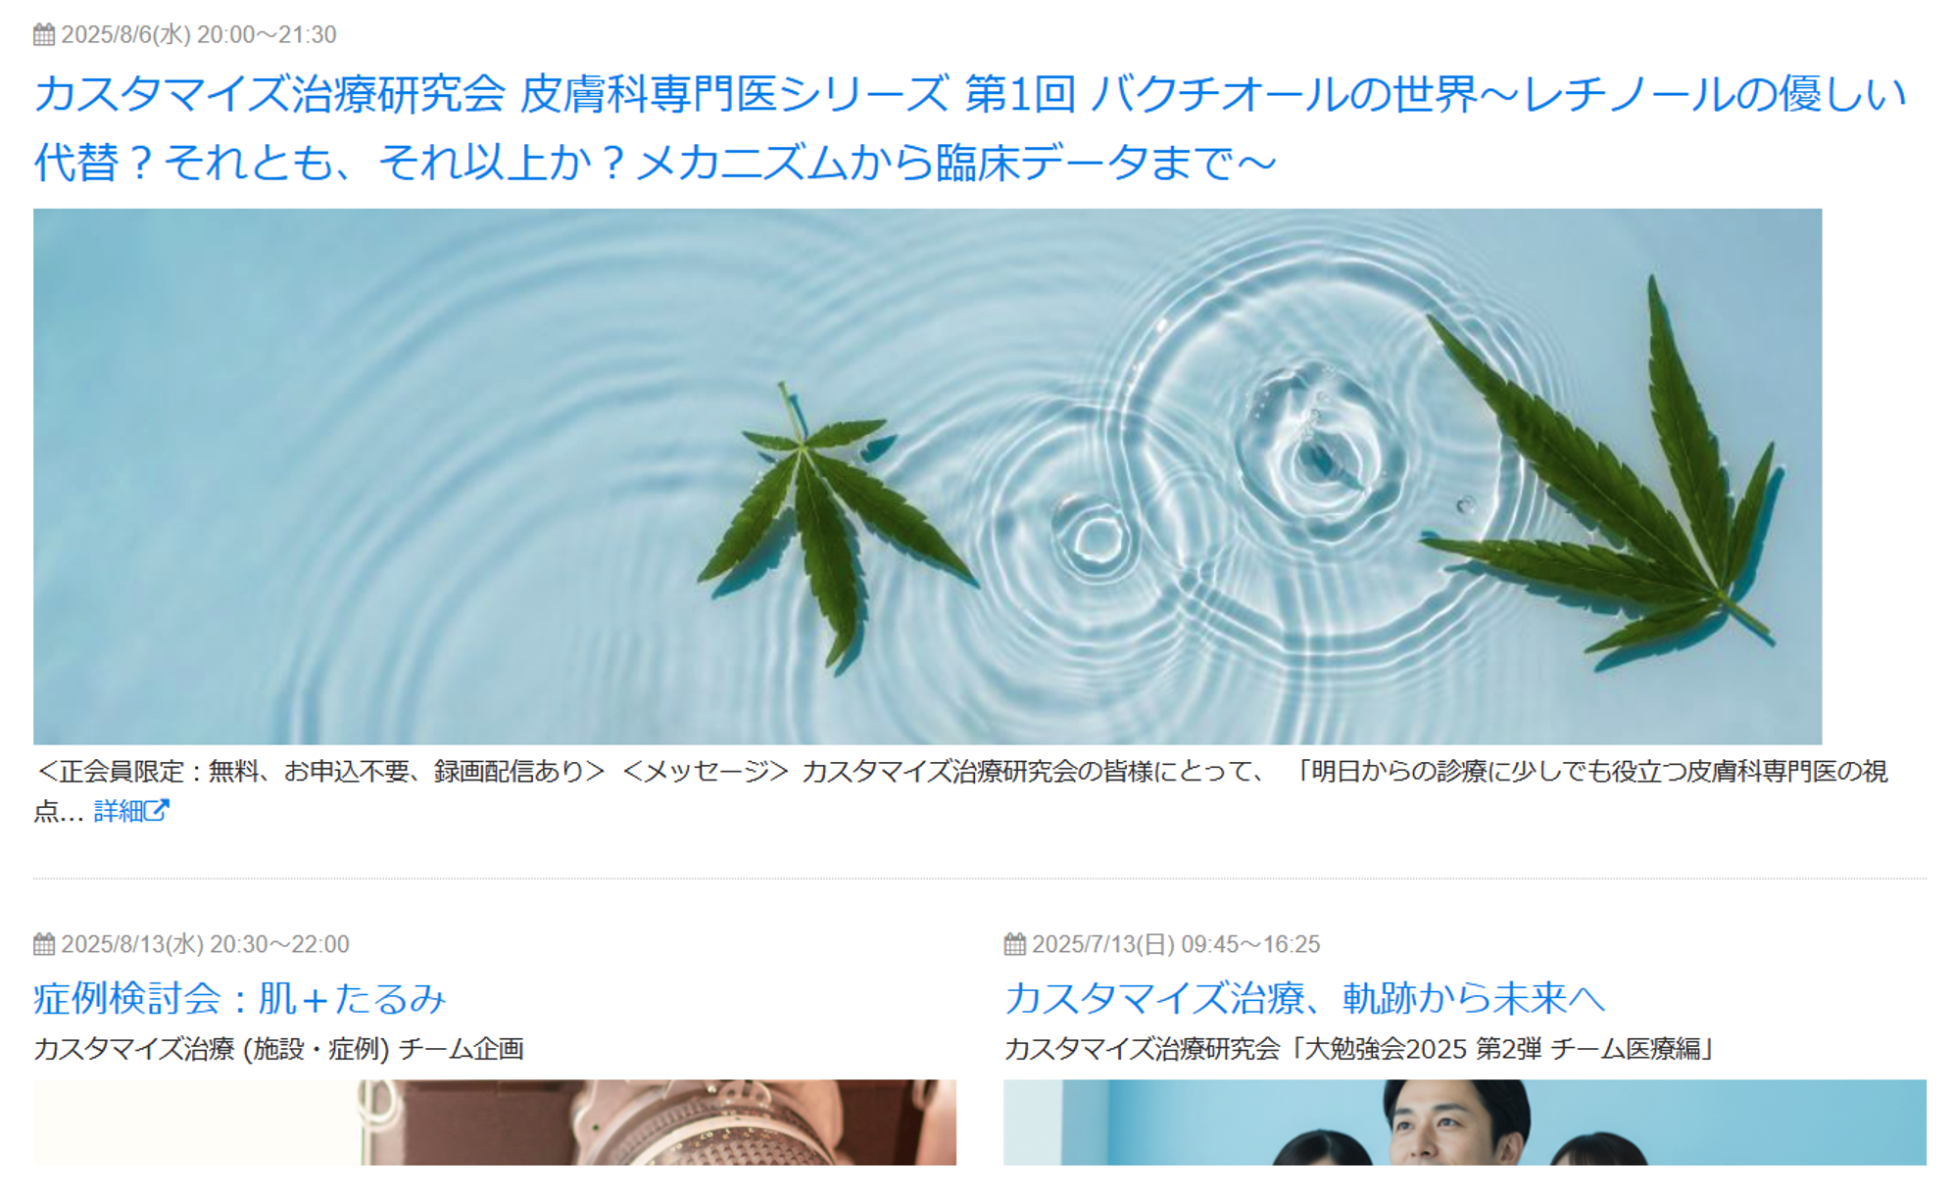Open the バクチオールの世界 seminar title link
This screenshot has height=1189, width=1952.
pos(970,127)
